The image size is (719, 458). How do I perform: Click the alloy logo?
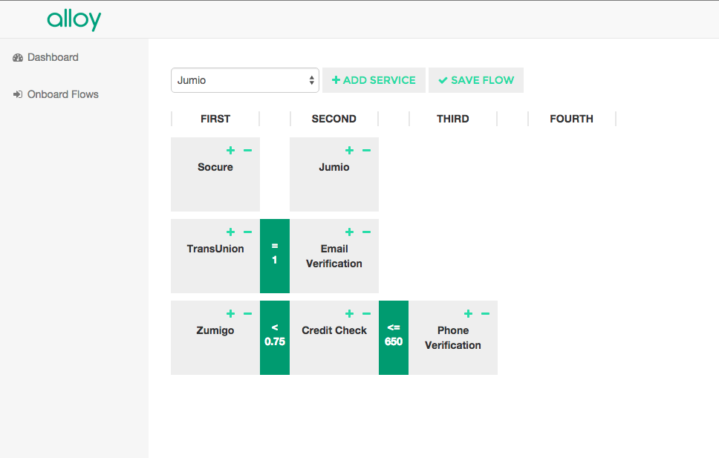74,19
